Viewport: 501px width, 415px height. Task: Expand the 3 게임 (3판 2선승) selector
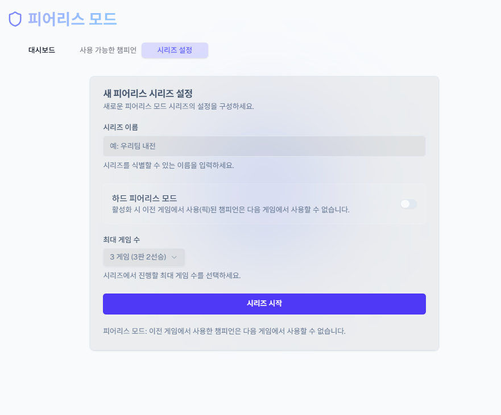[x=143, y=257]
